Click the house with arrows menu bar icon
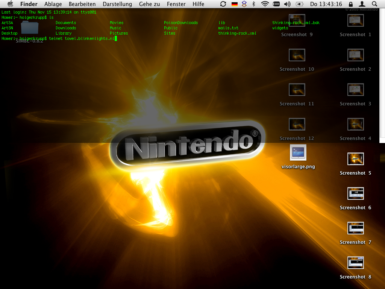 pyautogui.click(x=244, y=4)
